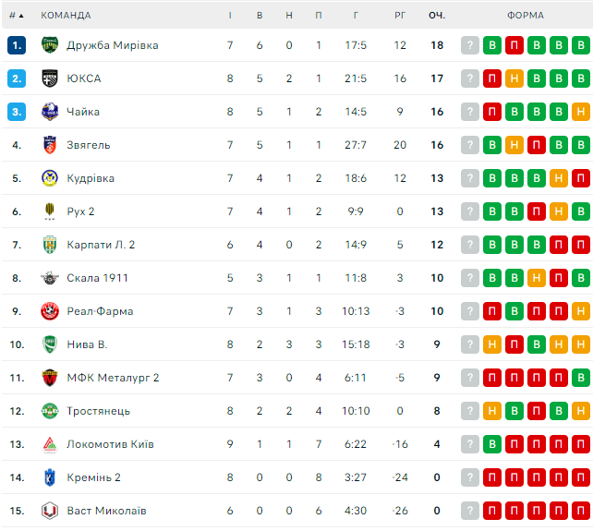Click the Нива В. club logo
Screen dimensions: 593x531
click(x=50, y=344)
